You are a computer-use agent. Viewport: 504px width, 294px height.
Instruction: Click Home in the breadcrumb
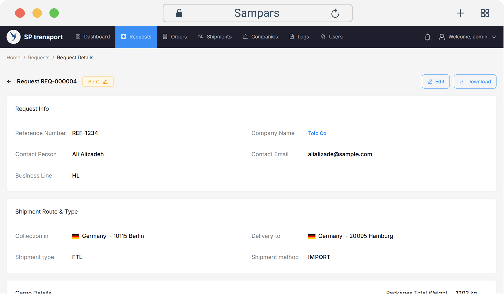click(13, 58)
